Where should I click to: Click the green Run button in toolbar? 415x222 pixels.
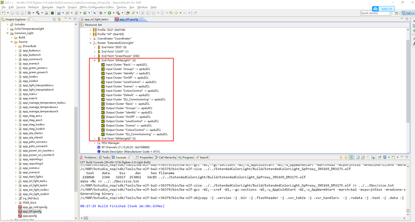[109, 13]
